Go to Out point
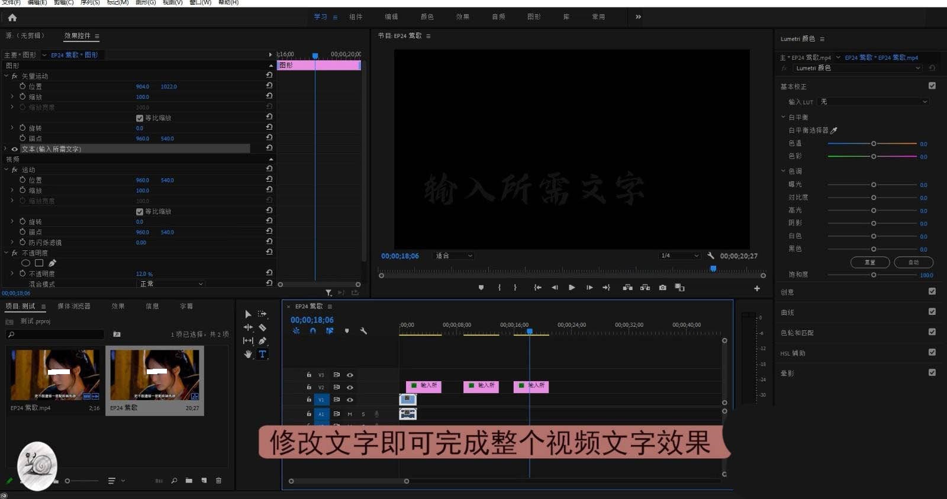The height and width of the screenshot is (499, 947). 606,288
